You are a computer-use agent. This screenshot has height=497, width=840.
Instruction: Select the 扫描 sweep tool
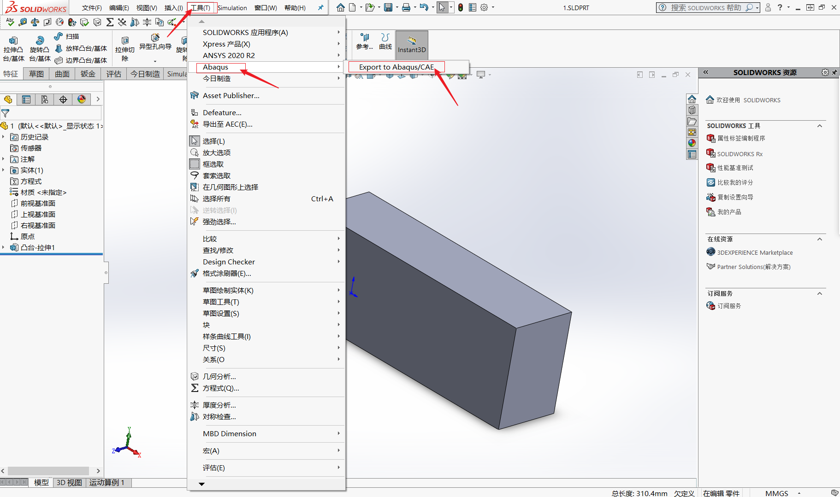(x=67, y=36)
